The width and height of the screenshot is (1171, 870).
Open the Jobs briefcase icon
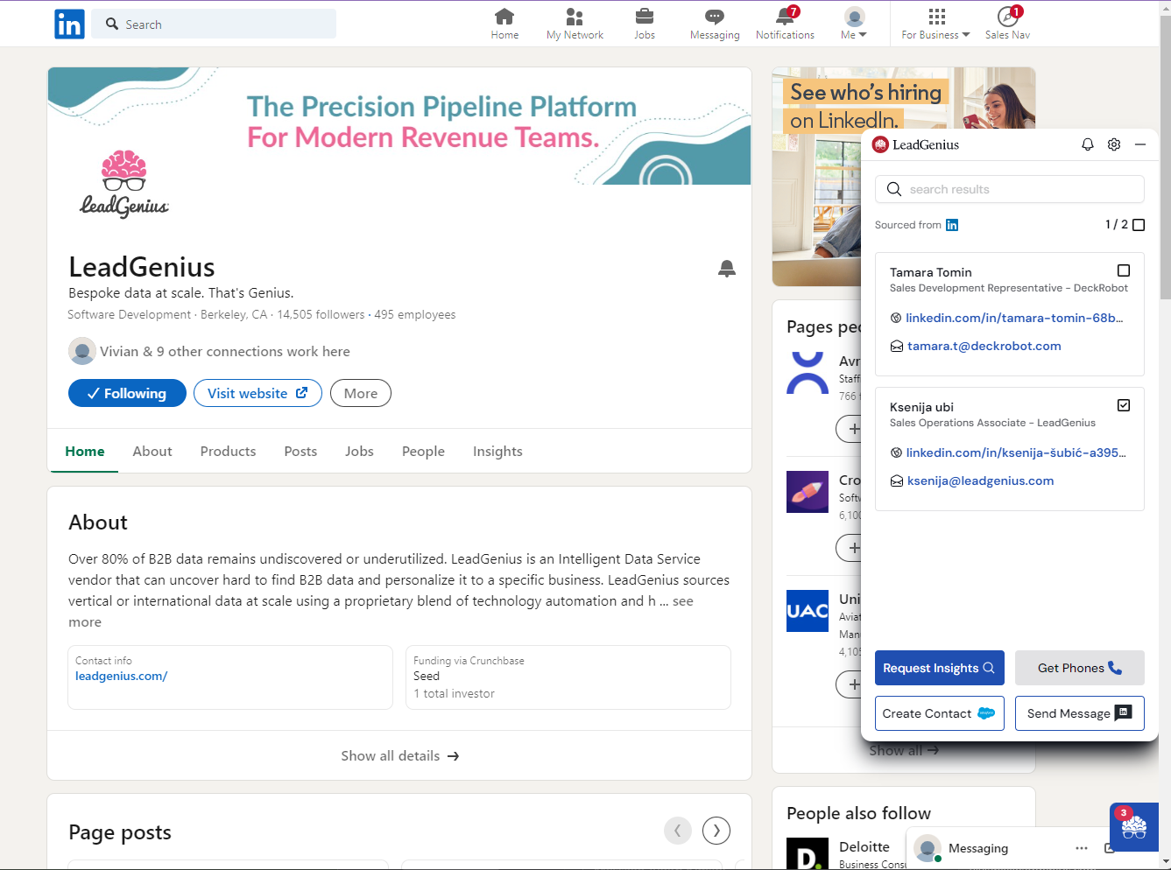645,24
